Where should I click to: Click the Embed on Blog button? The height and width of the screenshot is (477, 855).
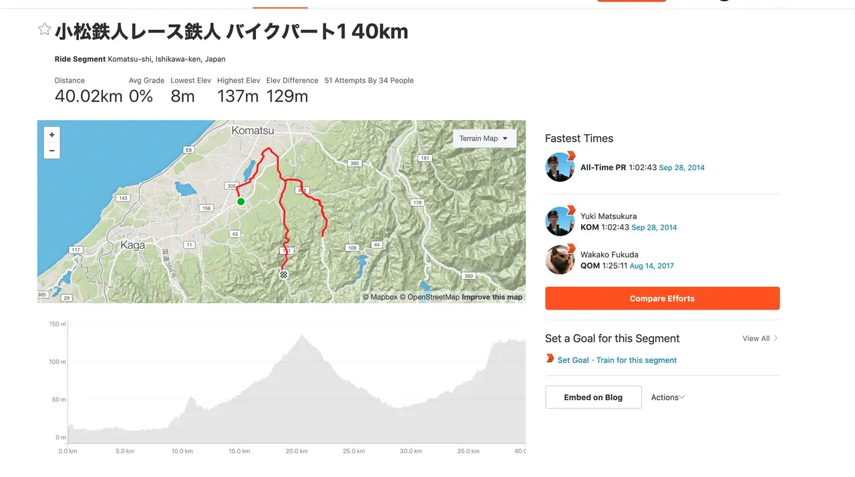click(x=593, y=397)
